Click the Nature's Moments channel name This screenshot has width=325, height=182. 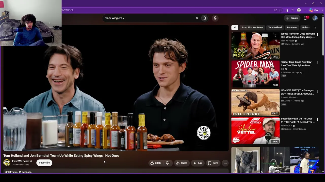click(289, 97)
